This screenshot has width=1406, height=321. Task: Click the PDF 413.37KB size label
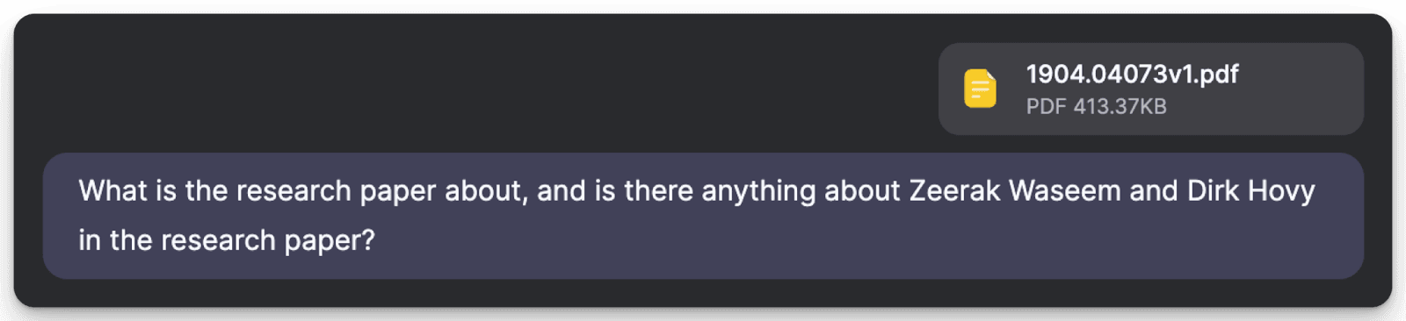pyautogui.click(x=1096, y=106)
